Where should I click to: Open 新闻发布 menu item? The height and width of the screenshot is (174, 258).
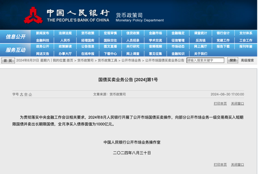coord(43,33)
